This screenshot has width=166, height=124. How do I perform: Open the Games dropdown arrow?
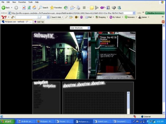[x=149, y=17]
